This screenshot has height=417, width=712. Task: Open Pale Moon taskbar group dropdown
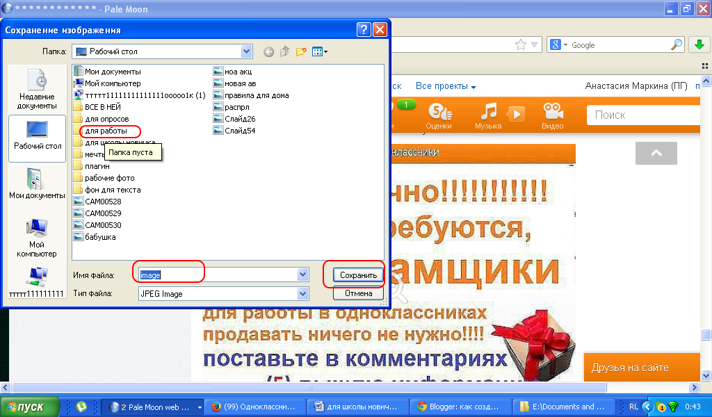click(x=200, y=407)
